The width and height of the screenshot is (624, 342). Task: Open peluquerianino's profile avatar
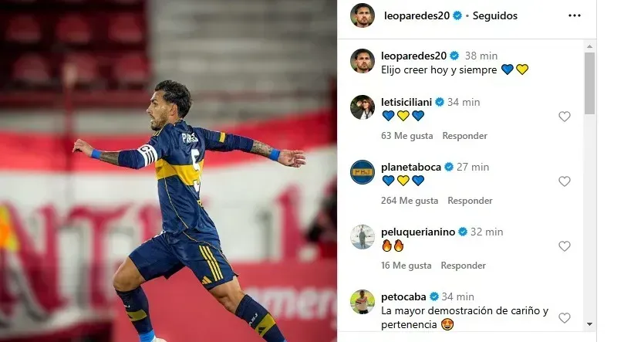[363, 237]
